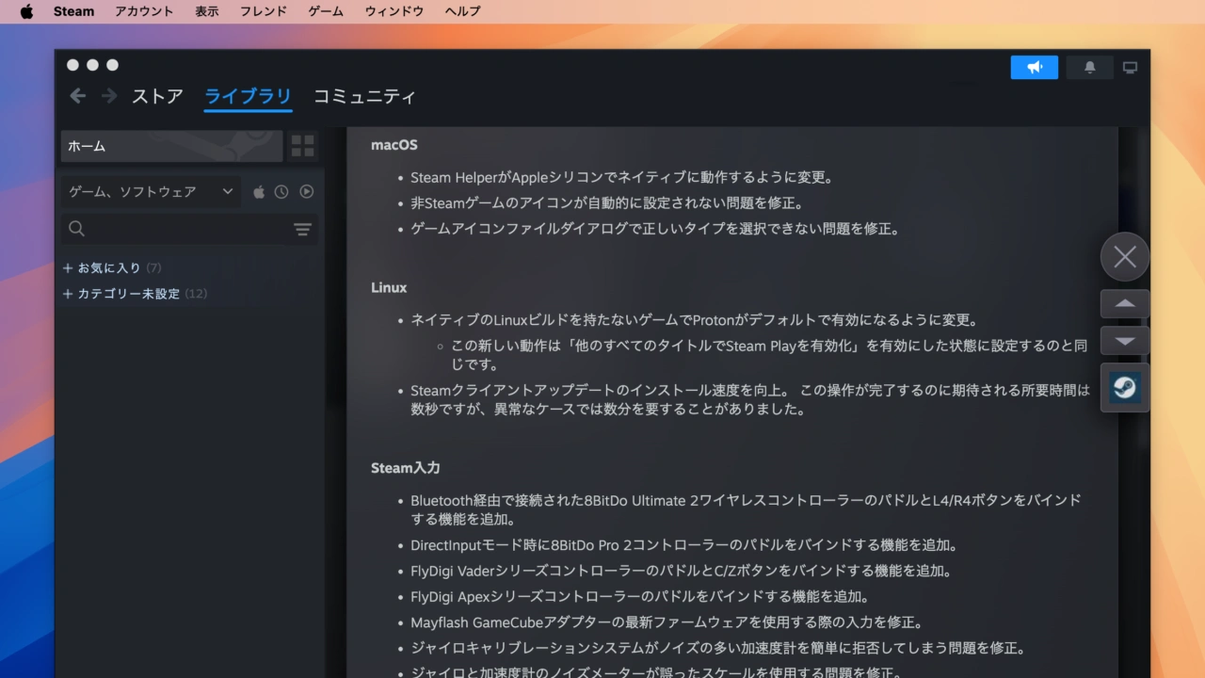Click the ホーム button in sidebar

tap(171, 146)
